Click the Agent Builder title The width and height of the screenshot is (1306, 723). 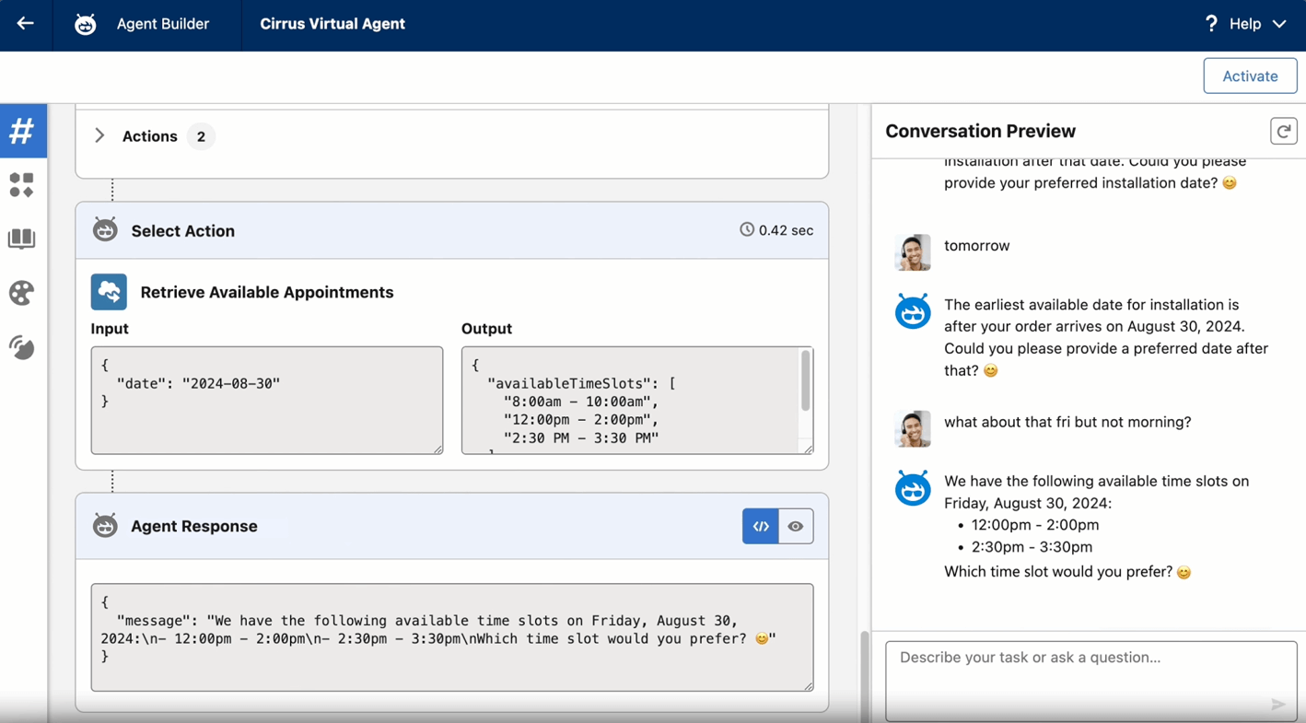[163, 24]
